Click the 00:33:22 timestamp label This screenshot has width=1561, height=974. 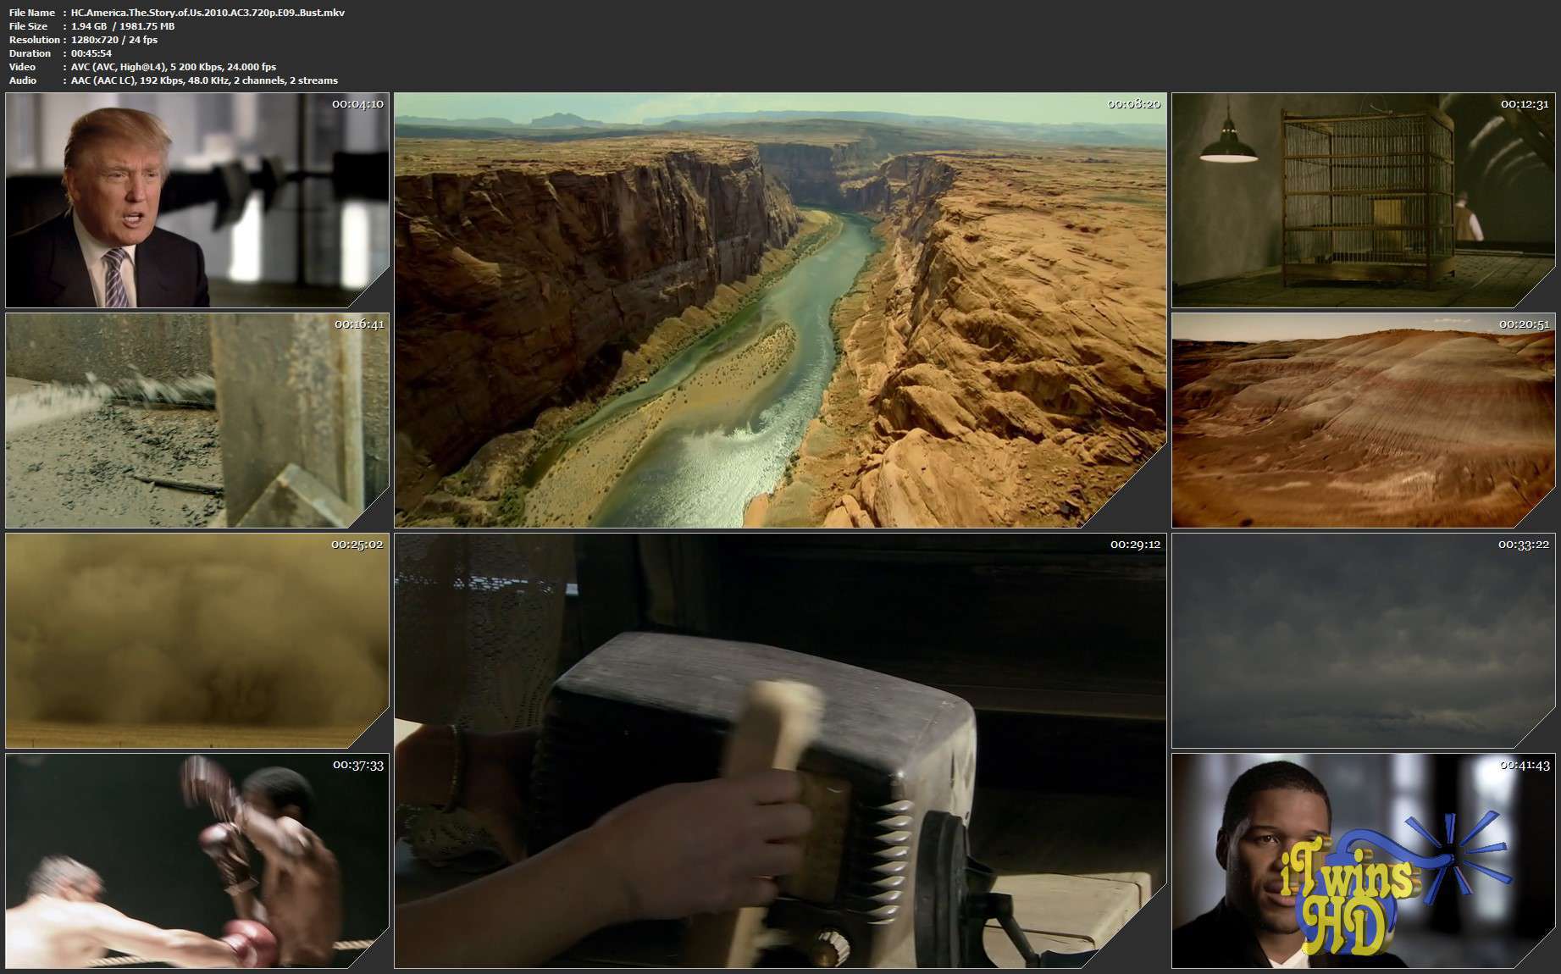tap(1524, 545)
